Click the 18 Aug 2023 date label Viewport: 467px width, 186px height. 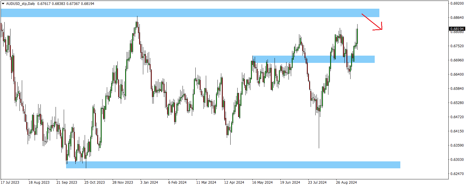point(39,183)
